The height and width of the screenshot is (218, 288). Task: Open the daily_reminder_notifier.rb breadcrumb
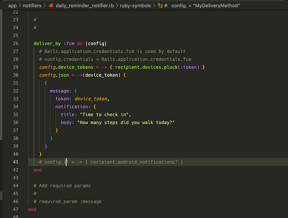84,6
